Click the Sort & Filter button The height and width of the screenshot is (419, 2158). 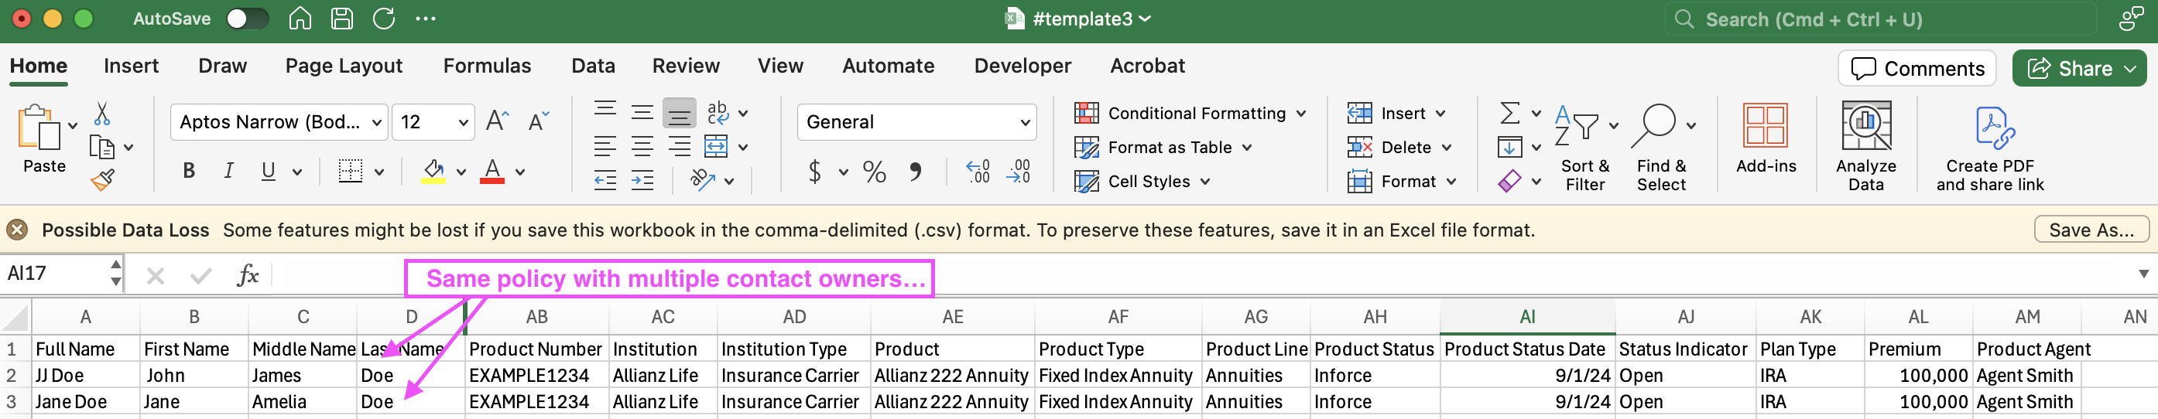pyautogui.click(x=1585, y=147)
